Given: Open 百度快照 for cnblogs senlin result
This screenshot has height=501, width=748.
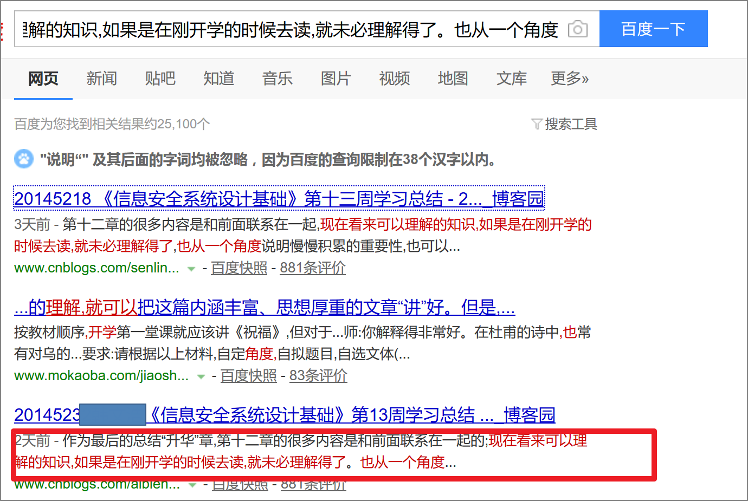Looking at the screenshot, I should [239, 268].
